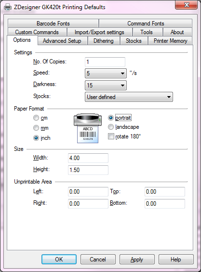Expand the Stocks 'User defined' dropdown
This screenshot has height=272, width=201.
[x=129, y=97]
